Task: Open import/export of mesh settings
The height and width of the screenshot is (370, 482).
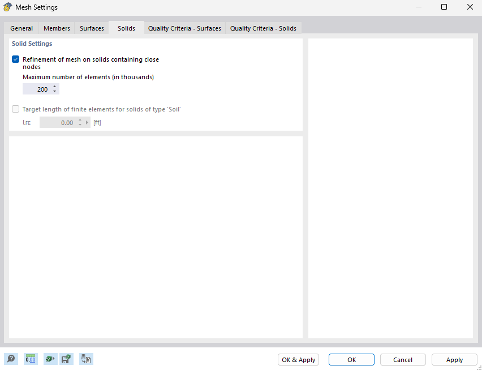Action: tap(86, 359)
